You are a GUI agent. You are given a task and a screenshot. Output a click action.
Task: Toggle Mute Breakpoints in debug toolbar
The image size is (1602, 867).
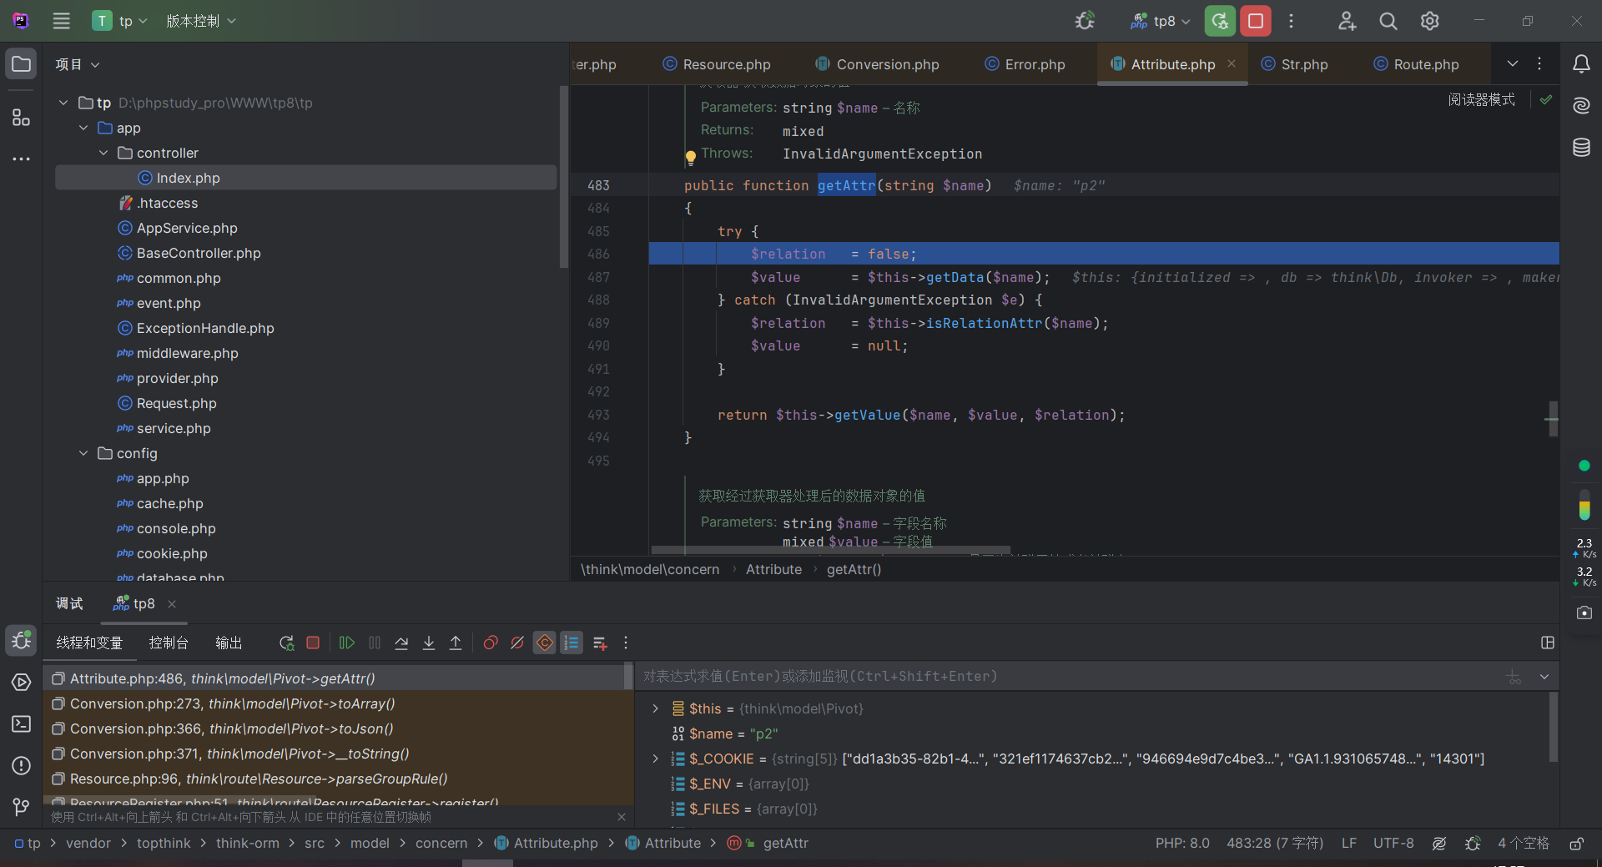click(x=517, y=643)
